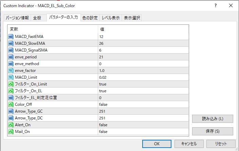Open the レベル表示 tab
This screenshot has height=151, width=239.
(111, 18)
